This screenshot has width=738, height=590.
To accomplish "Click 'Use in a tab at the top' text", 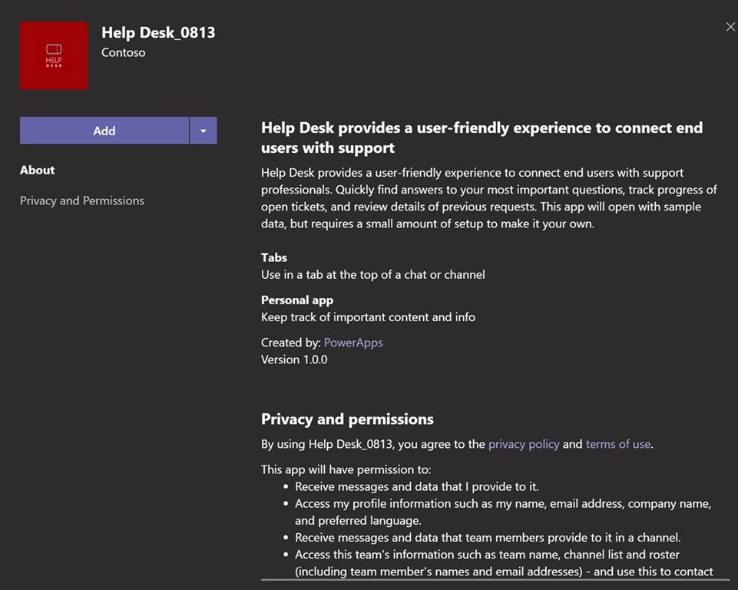I will tap(372, 274).
